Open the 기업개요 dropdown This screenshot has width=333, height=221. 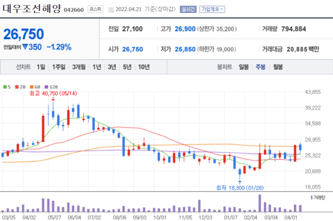coord(212,9)
